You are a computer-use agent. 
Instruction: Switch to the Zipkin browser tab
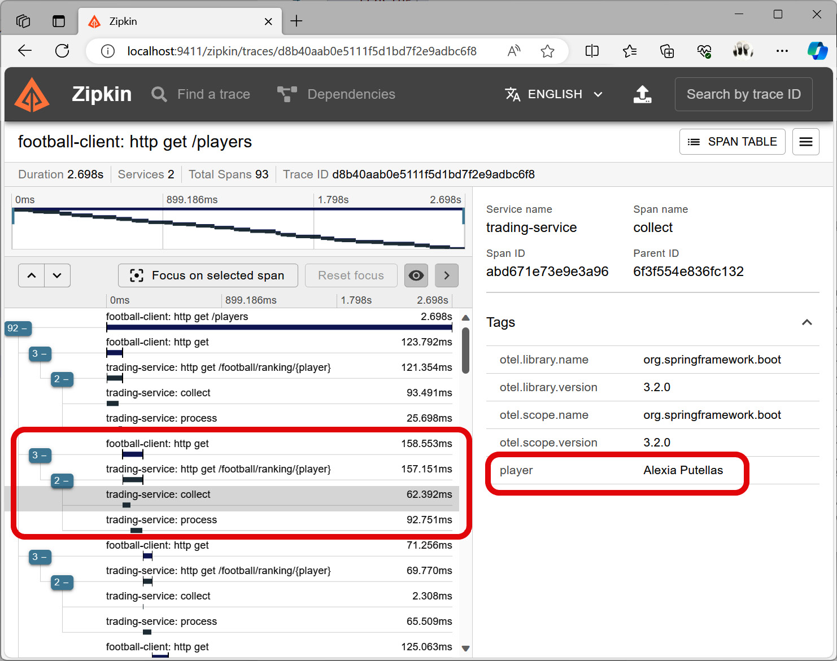(179, 21)
